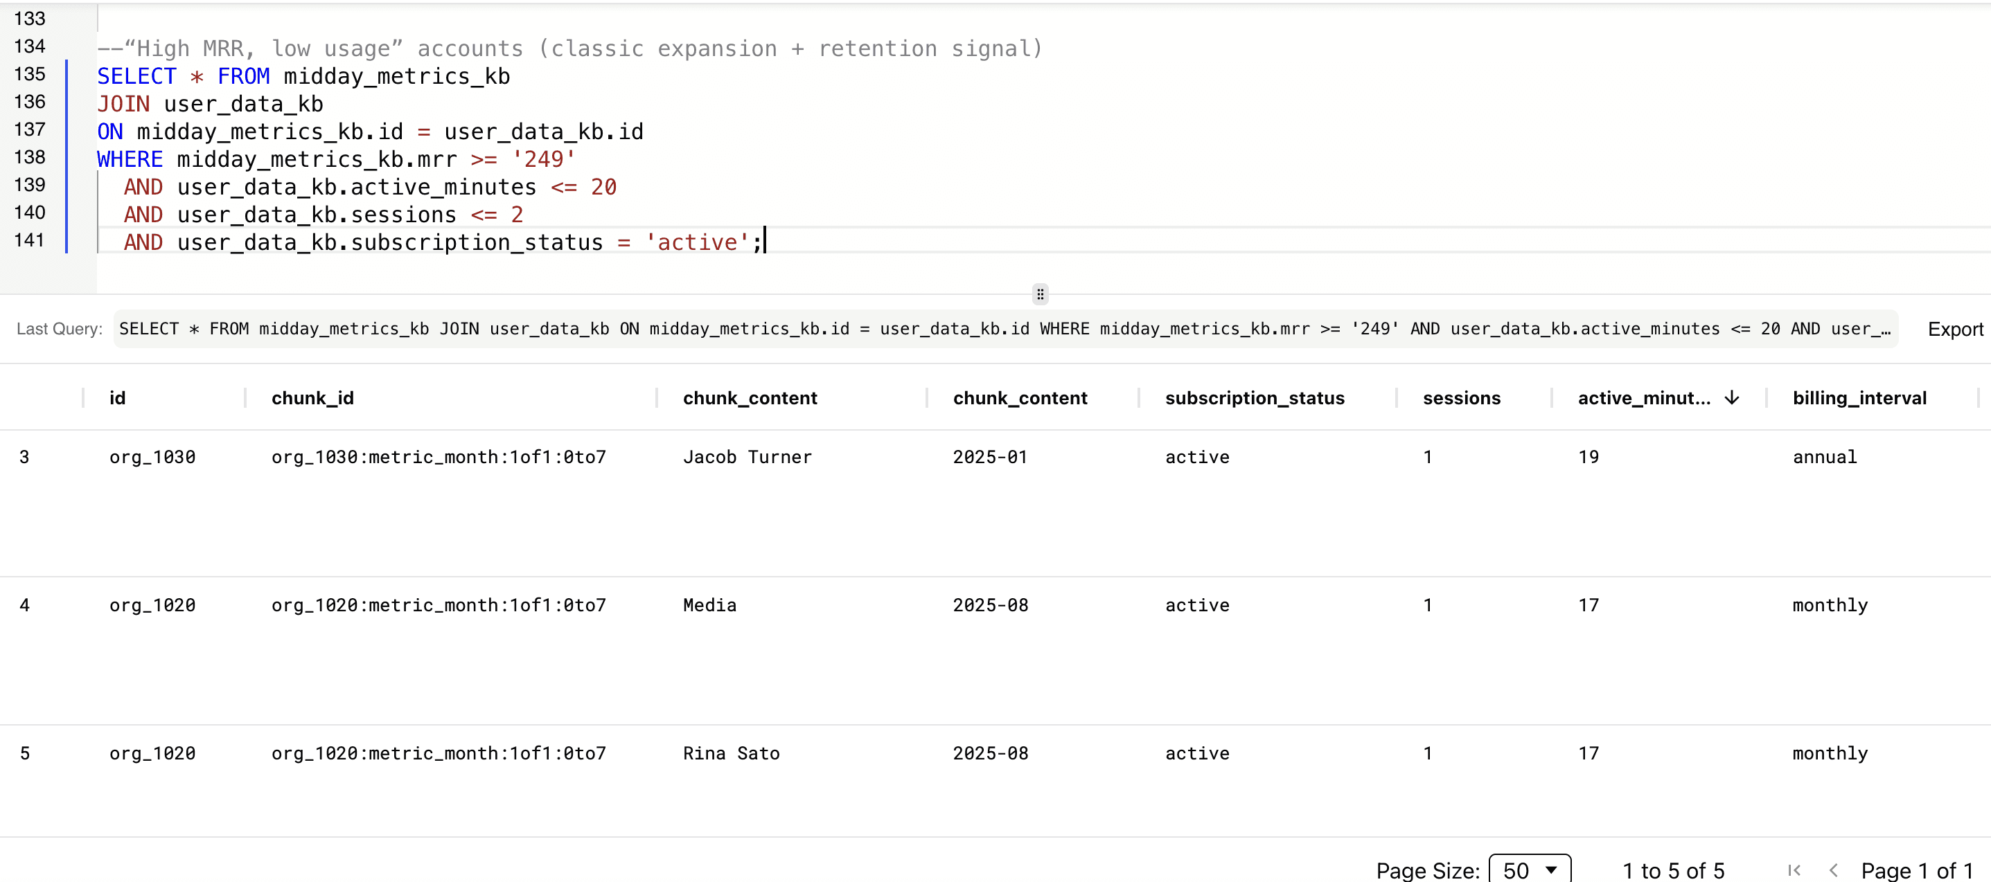Click the subscription_status column header
This screenshot has height=882, width=1991.
(x=1255, y=398)
